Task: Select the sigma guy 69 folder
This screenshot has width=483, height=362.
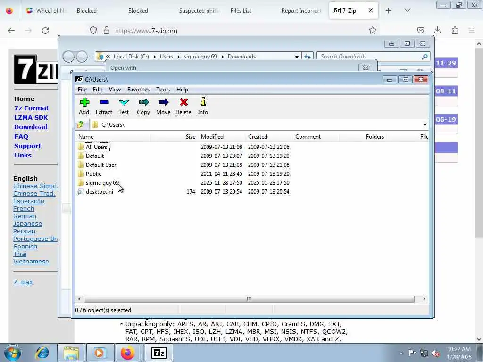Action: [x=102, y=183]
